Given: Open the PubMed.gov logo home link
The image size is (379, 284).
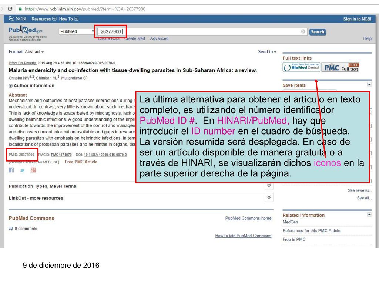Looking at the screenshot, I should (26, 30).
